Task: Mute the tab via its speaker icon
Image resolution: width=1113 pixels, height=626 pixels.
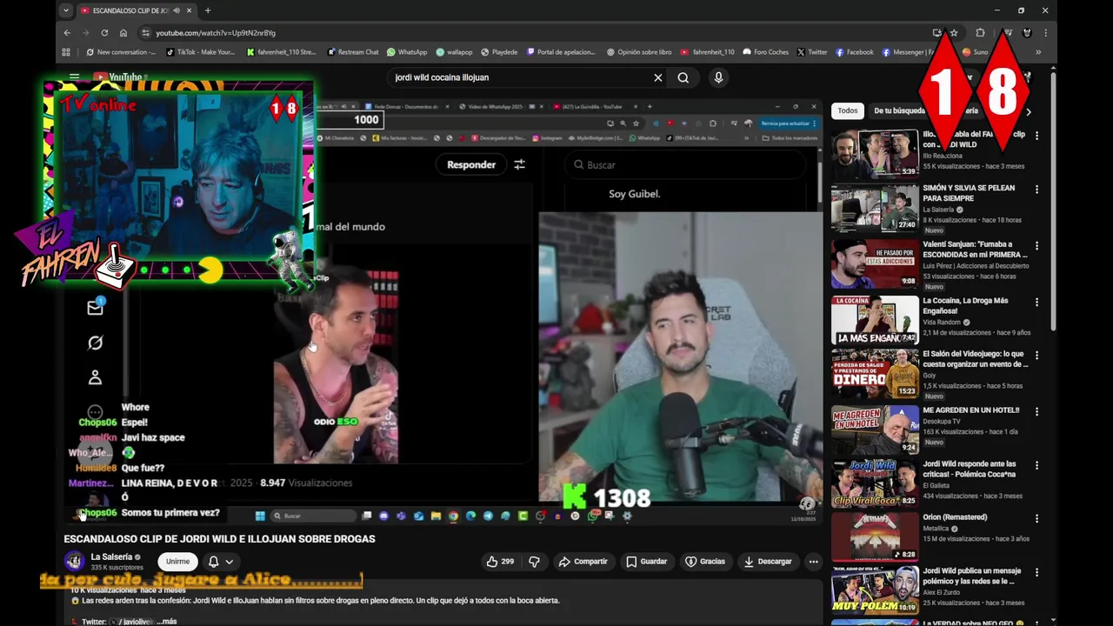Action: 177,10
